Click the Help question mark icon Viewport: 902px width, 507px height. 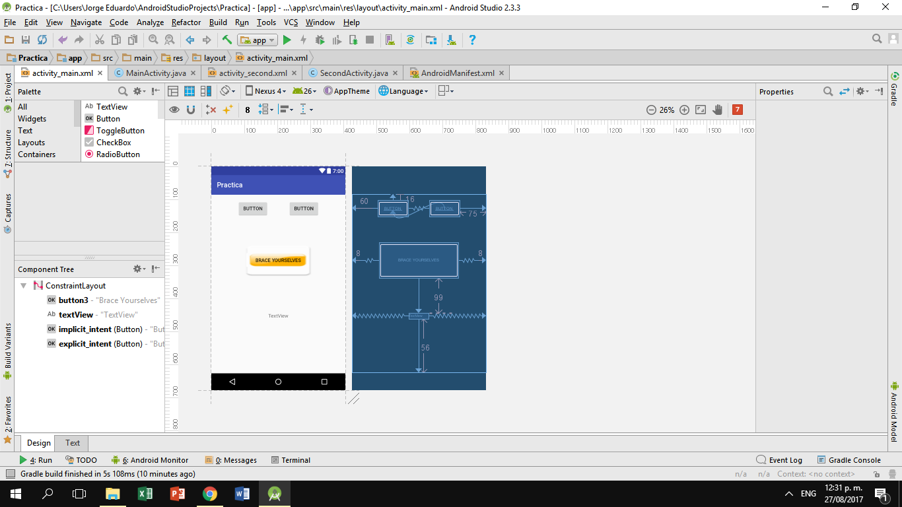[472, 40]
